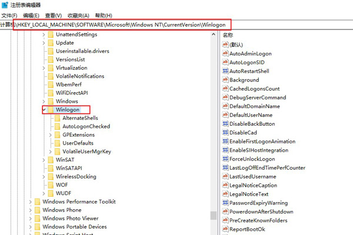This screenshot has width=353, height=235.
Task: Select the WOF folder icon
Action: (x=51, y=185)
